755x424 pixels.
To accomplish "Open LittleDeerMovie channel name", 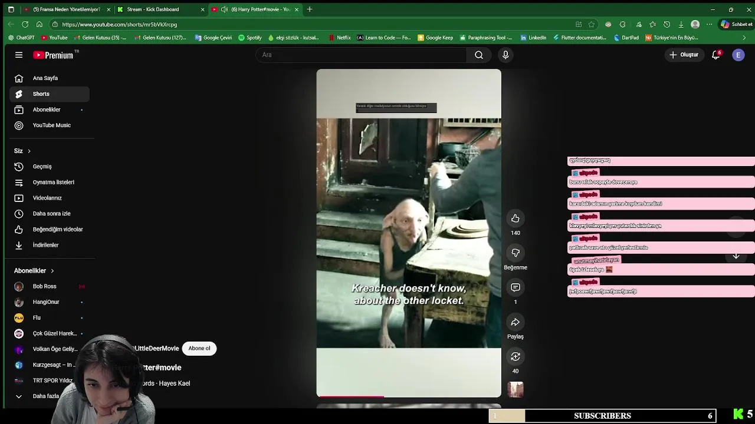I will click(x=156, y=349).
